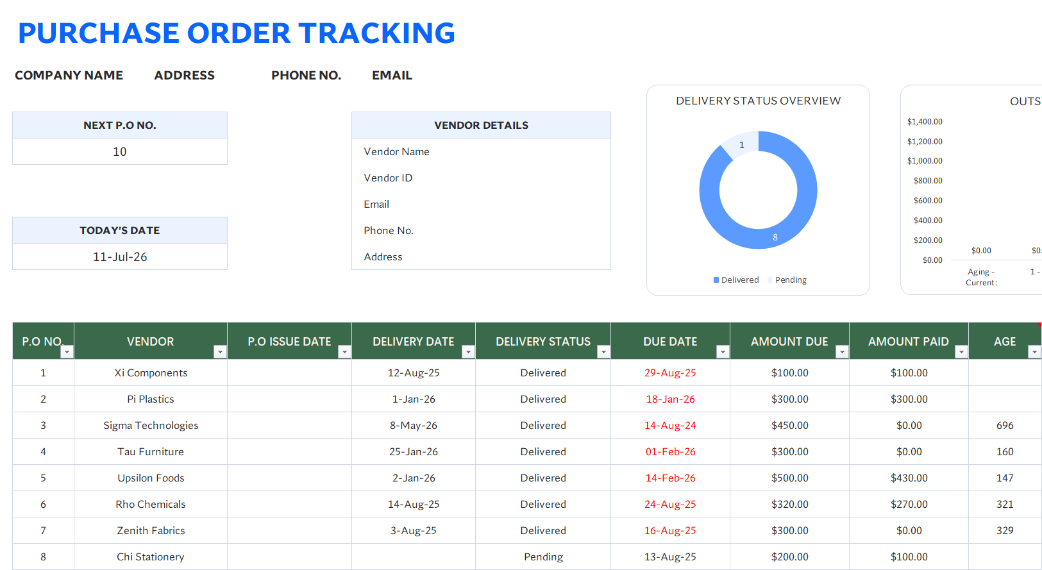Click the $1,400.00 axis label on outstanding chart
This screenshot has height=570, width=1042.
coord(925,122)
